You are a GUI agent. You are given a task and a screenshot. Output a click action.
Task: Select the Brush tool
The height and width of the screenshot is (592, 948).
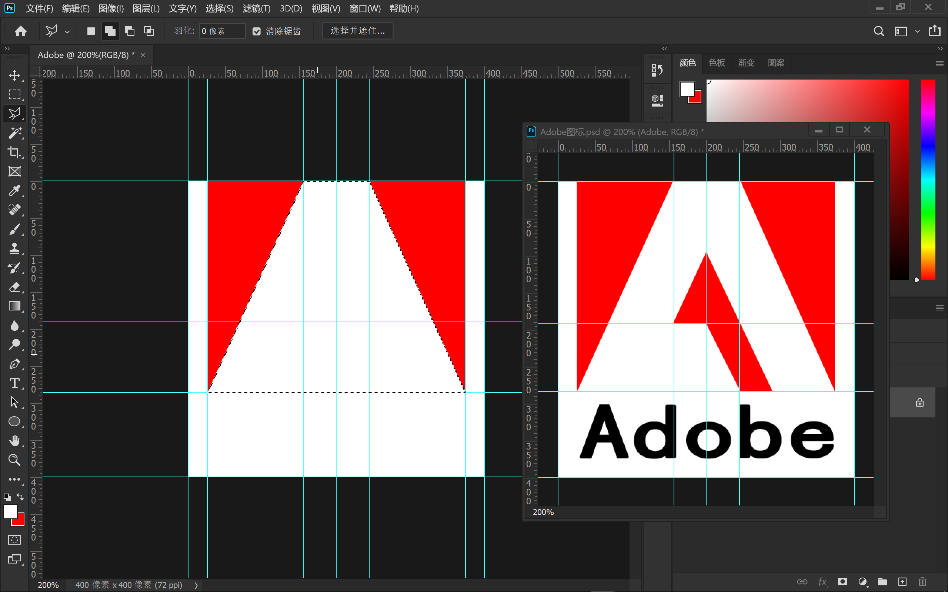click(14, 229)
